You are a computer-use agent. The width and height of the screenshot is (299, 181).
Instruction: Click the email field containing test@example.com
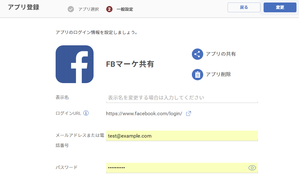[x=182, y=136]
